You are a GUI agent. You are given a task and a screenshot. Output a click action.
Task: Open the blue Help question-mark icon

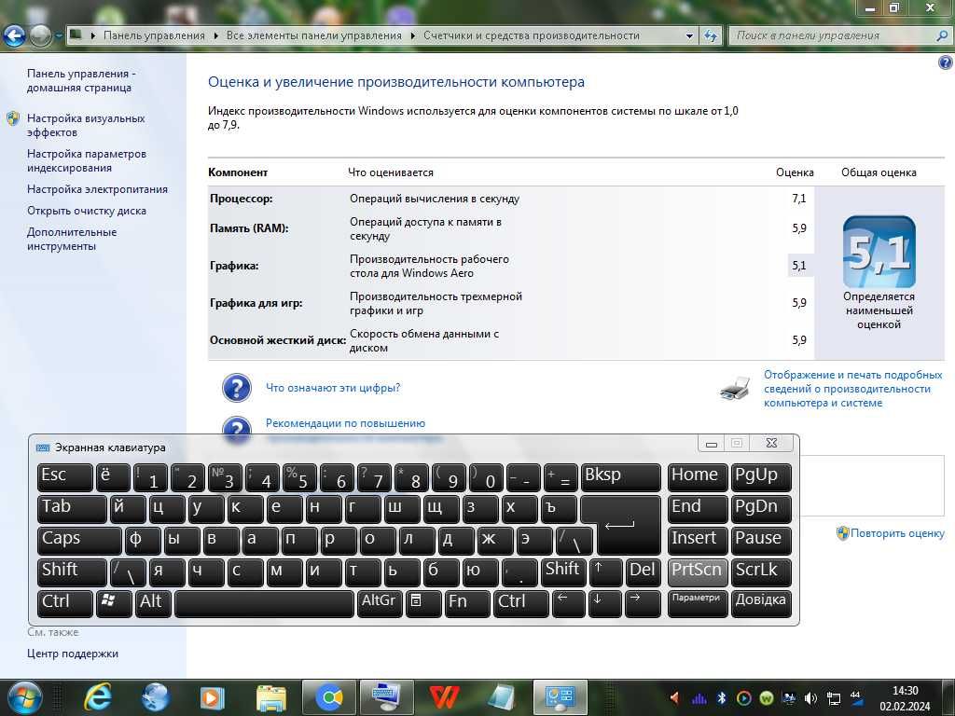pyautogui.click(x=946, y=62)
